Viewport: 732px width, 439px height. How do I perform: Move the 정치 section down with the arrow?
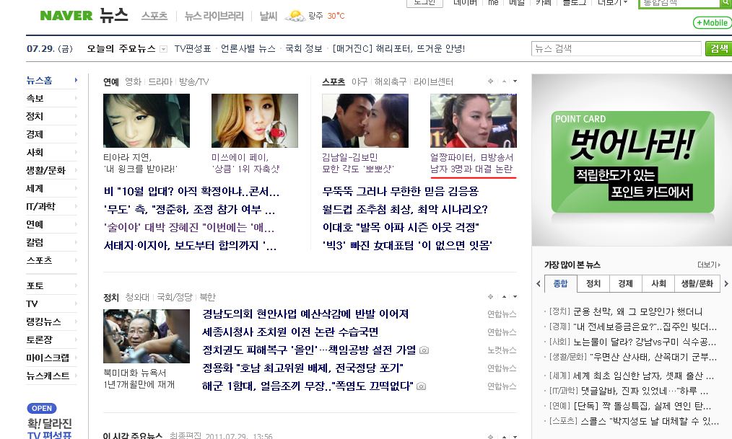514,297
